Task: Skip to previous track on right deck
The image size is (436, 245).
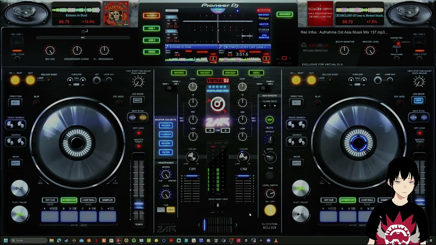Action: [x=291, y=125]
